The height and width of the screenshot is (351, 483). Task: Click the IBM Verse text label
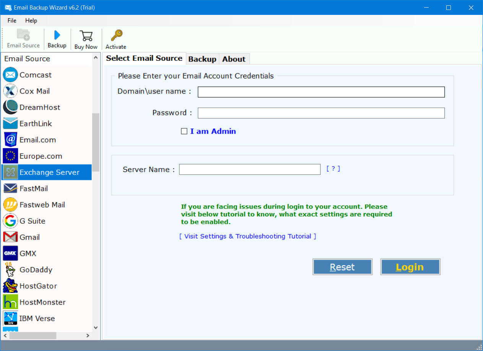point(37,318)
